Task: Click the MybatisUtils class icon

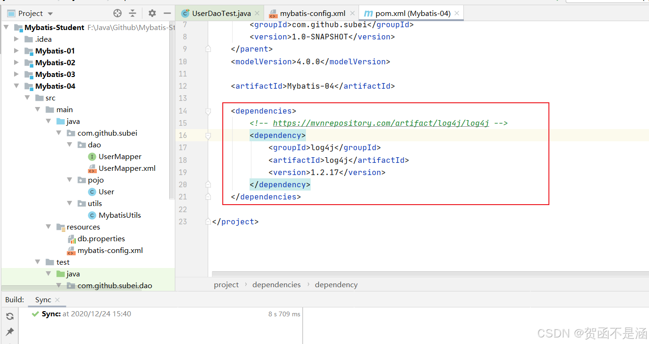Action: pos(92,215)
